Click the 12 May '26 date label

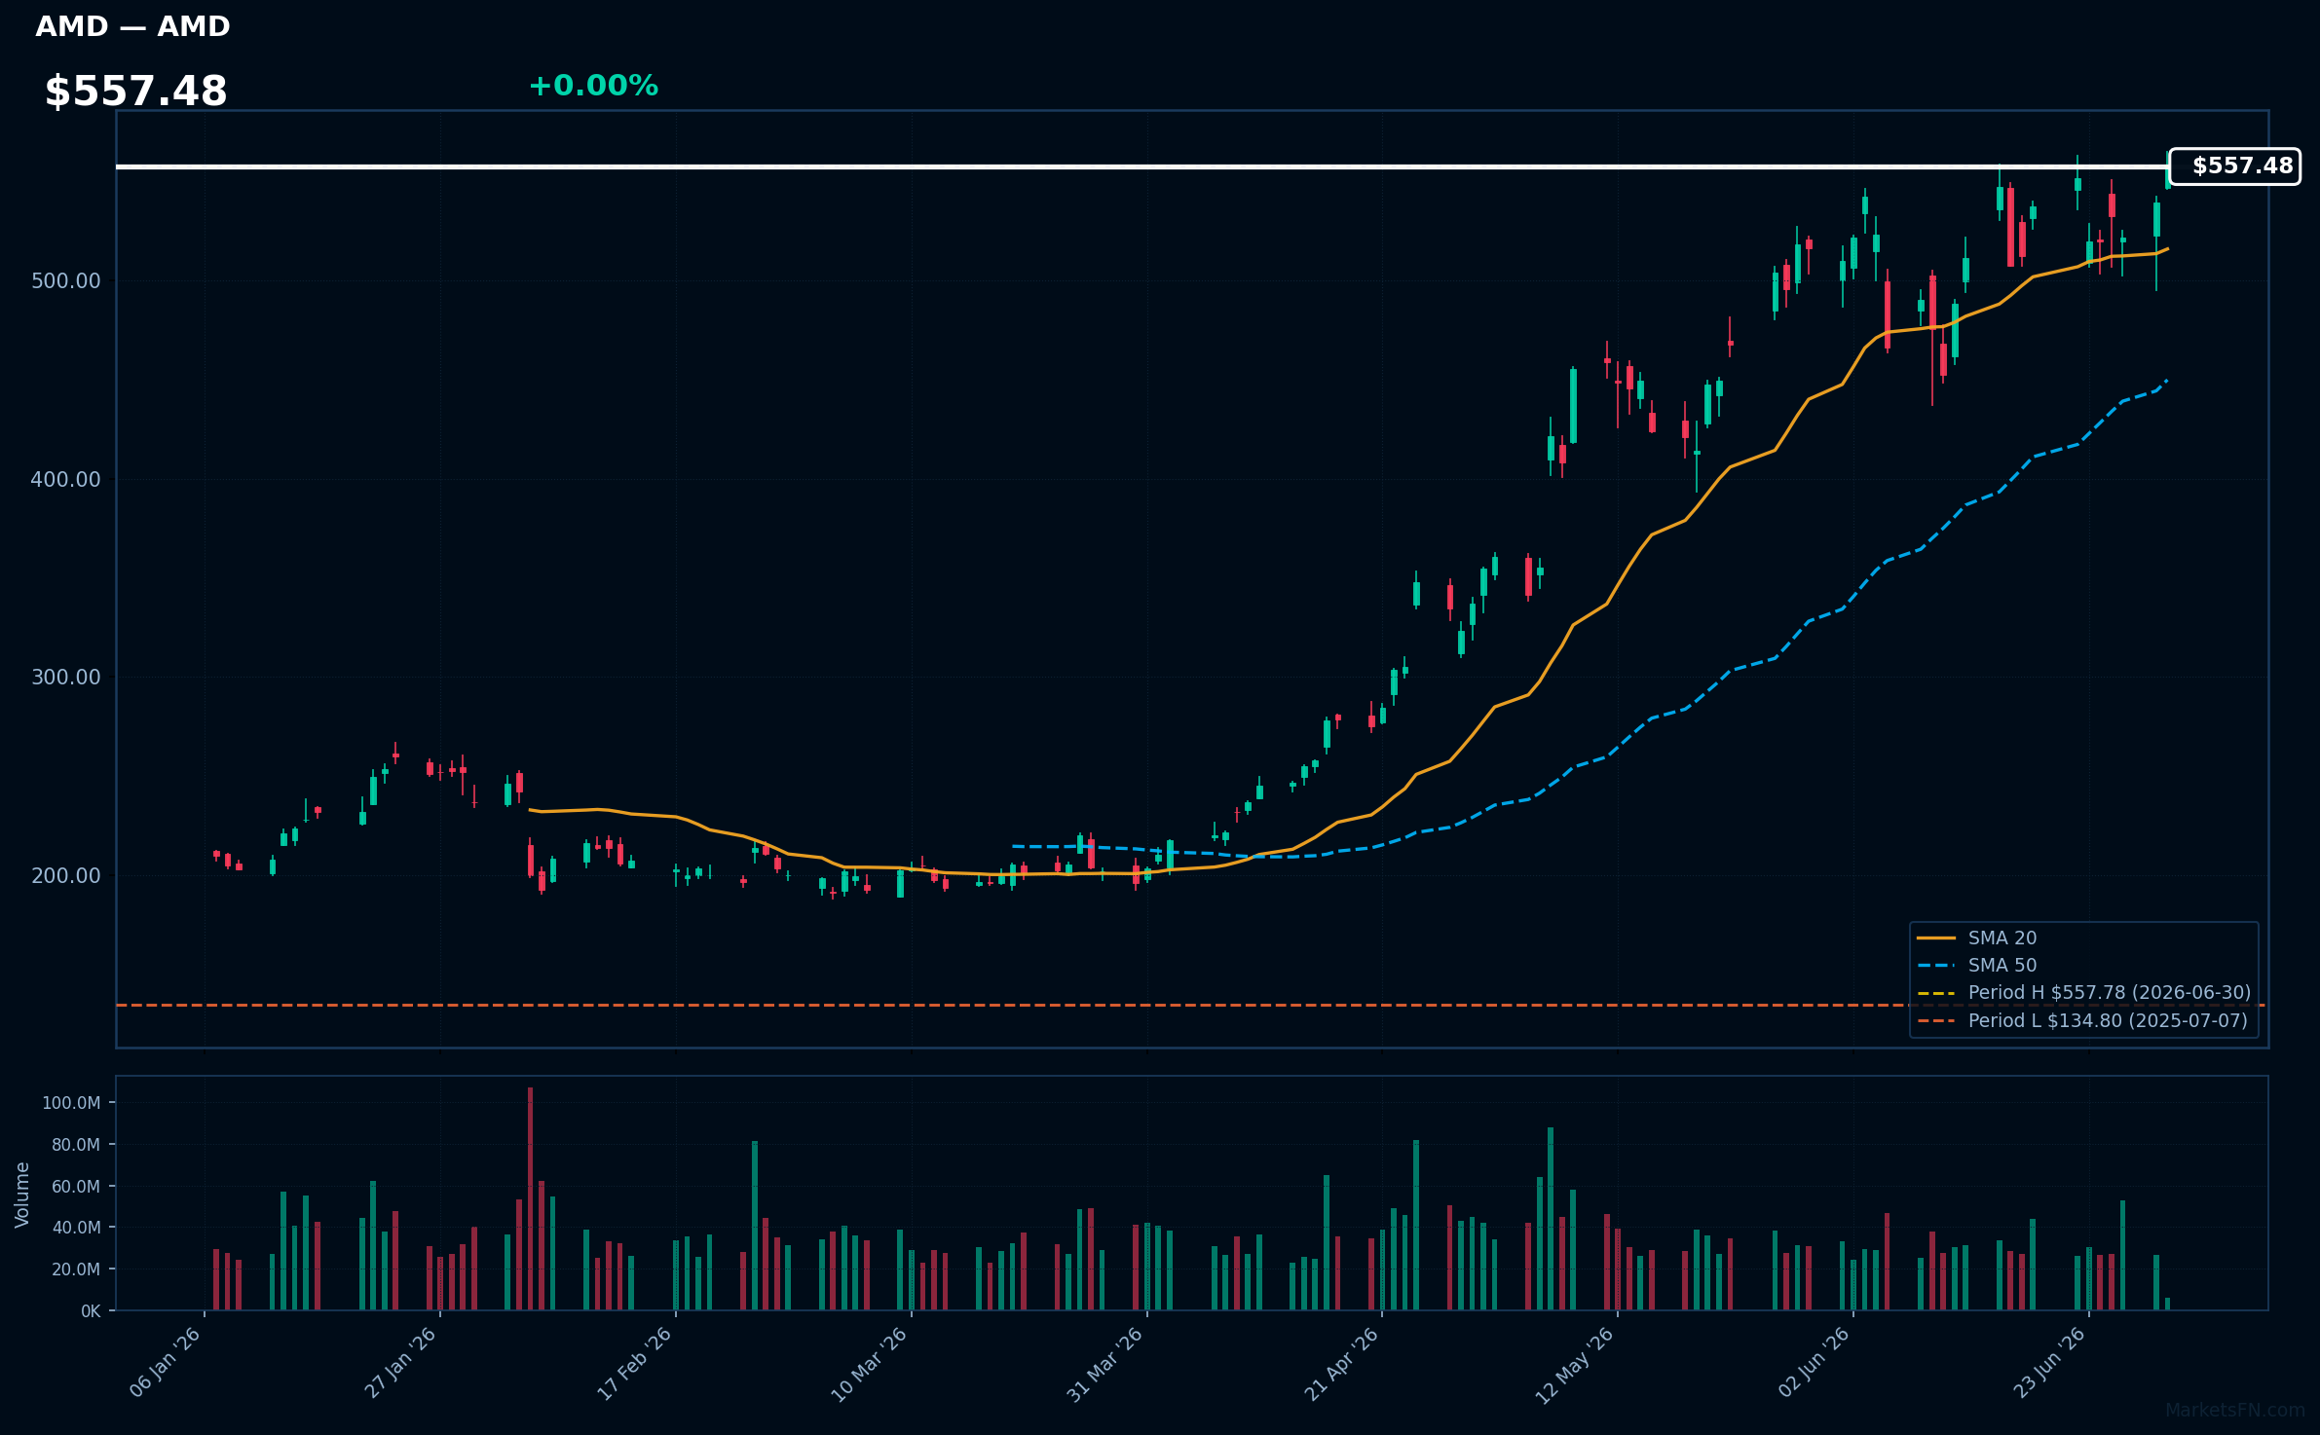1575,1365
